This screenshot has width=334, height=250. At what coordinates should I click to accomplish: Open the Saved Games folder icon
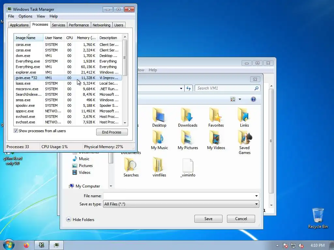click(x=244, y=143)
